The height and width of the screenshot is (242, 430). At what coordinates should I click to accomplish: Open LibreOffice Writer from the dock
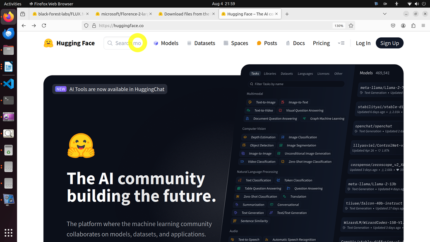[9, 67]
